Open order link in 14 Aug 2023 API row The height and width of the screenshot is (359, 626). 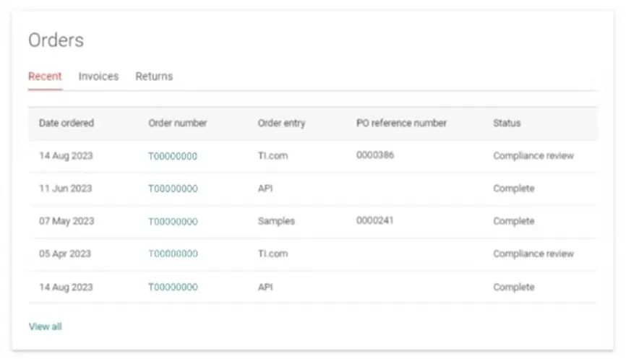click(173, 287)
